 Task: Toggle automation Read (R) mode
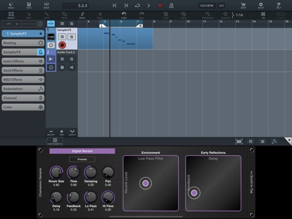click(251, 142)
